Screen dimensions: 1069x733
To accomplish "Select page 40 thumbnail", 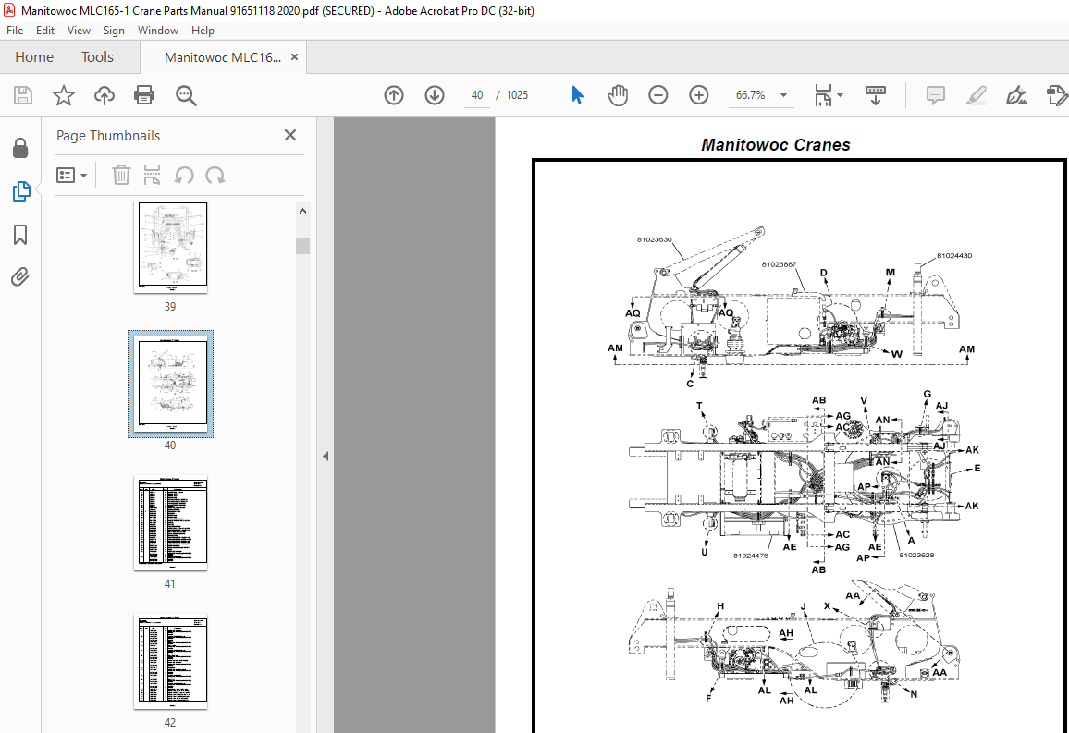I will click(x=170, y=385).
